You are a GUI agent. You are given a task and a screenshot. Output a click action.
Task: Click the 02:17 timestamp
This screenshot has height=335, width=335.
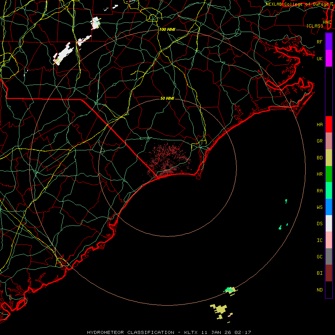(243, 332)
